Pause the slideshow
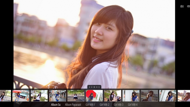Viewport: 190px width, 107px height. pyautogui.click(x=97, y=87)
